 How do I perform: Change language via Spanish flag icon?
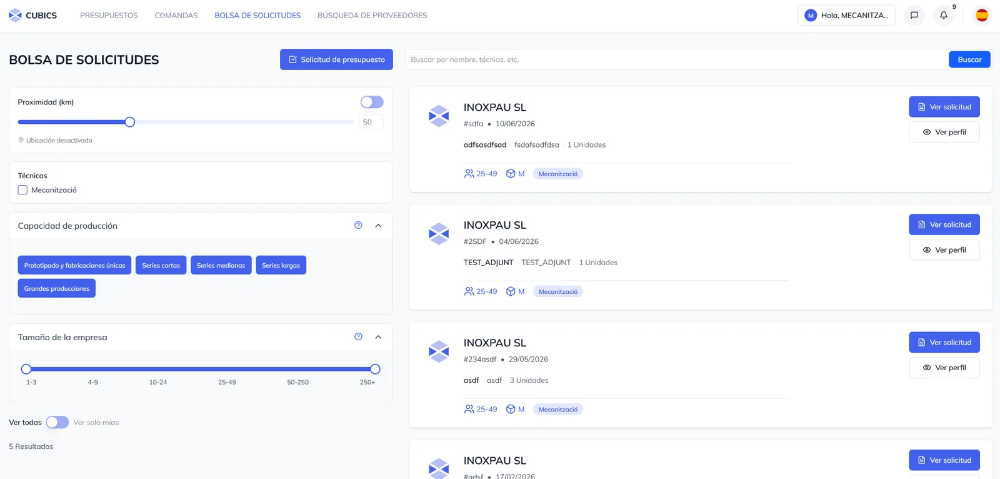(982, 15)
